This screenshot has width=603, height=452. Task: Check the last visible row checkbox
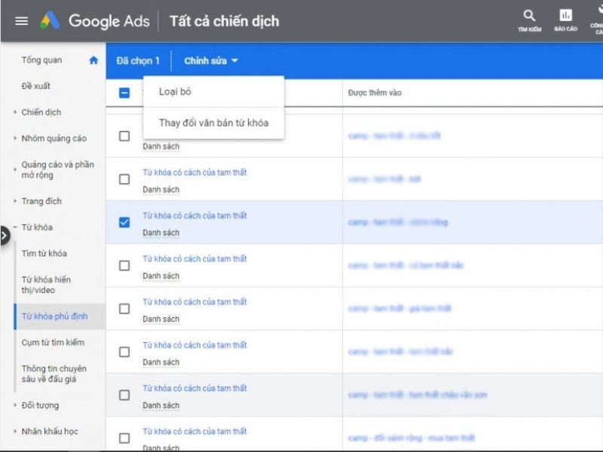(124, 438)
